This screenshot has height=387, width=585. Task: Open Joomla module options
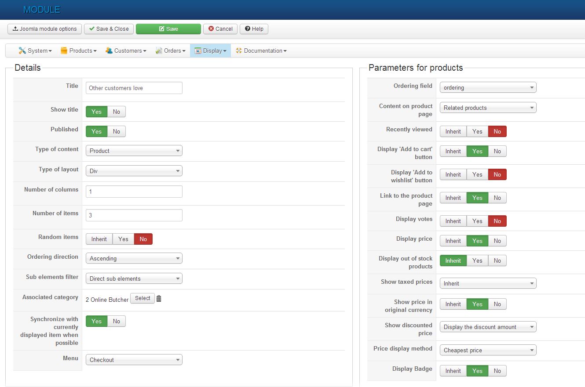point(45,29)
